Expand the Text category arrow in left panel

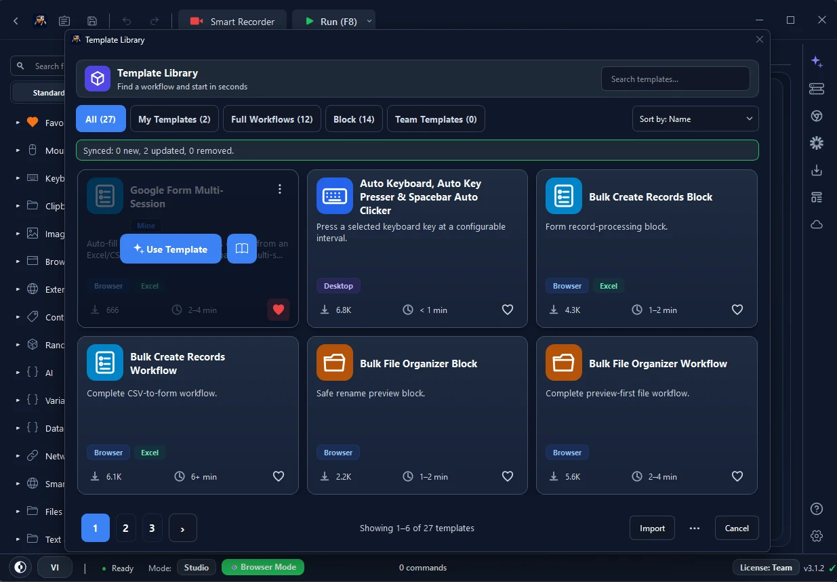click(18, 539)
